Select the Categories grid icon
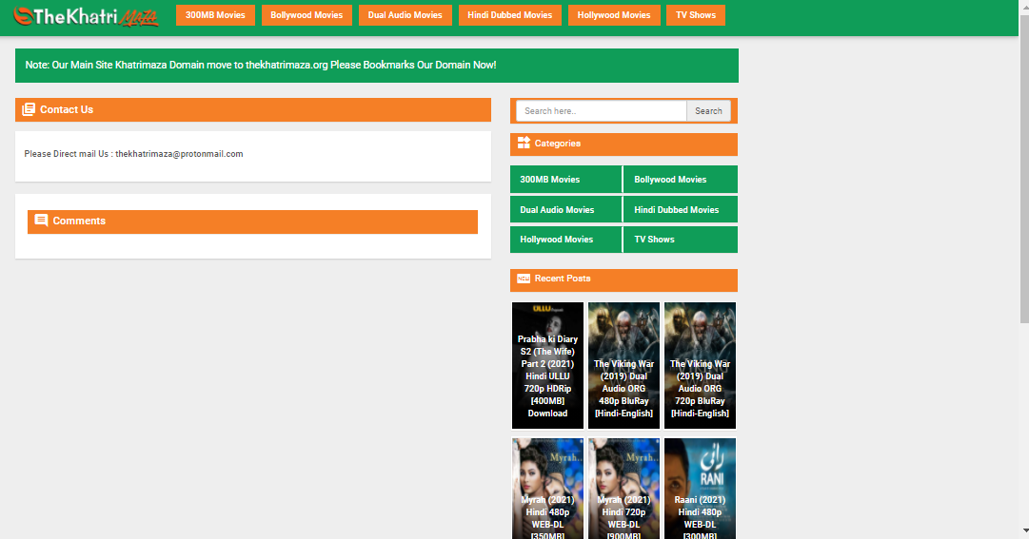 pos(524,143)
